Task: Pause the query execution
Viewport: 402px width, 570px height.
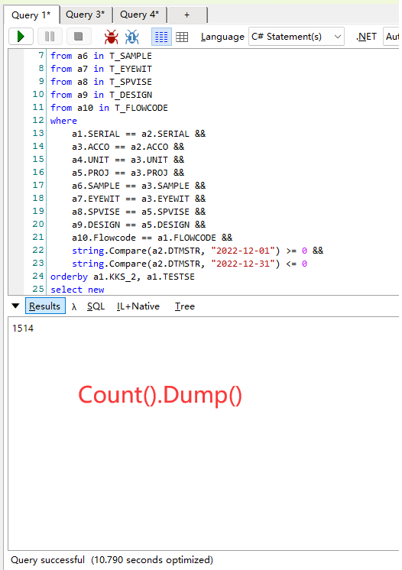Action: click(50, 37)
